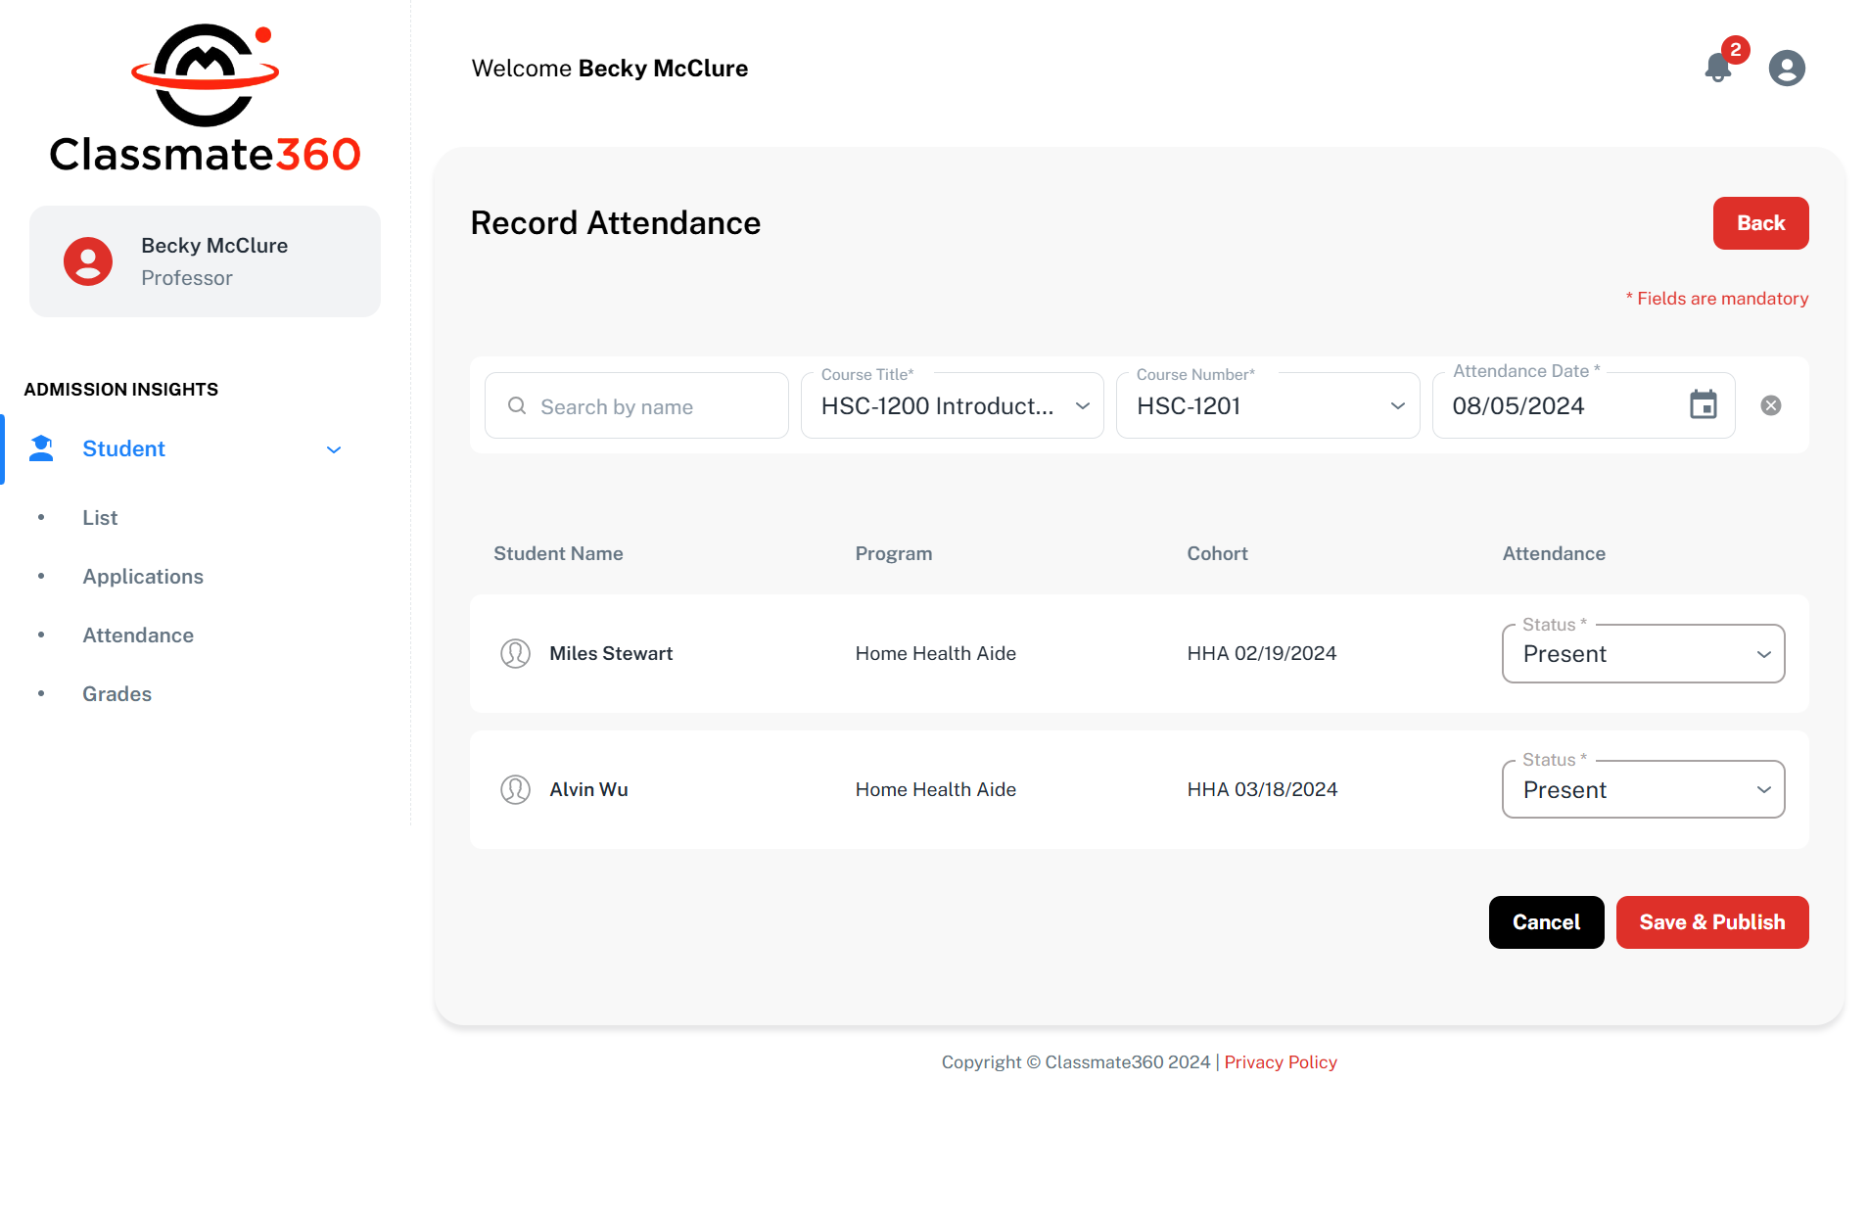Screen dimensions: 1868x1223
Task: Go to the Attendance sidebar item
Action: (138, 635)
